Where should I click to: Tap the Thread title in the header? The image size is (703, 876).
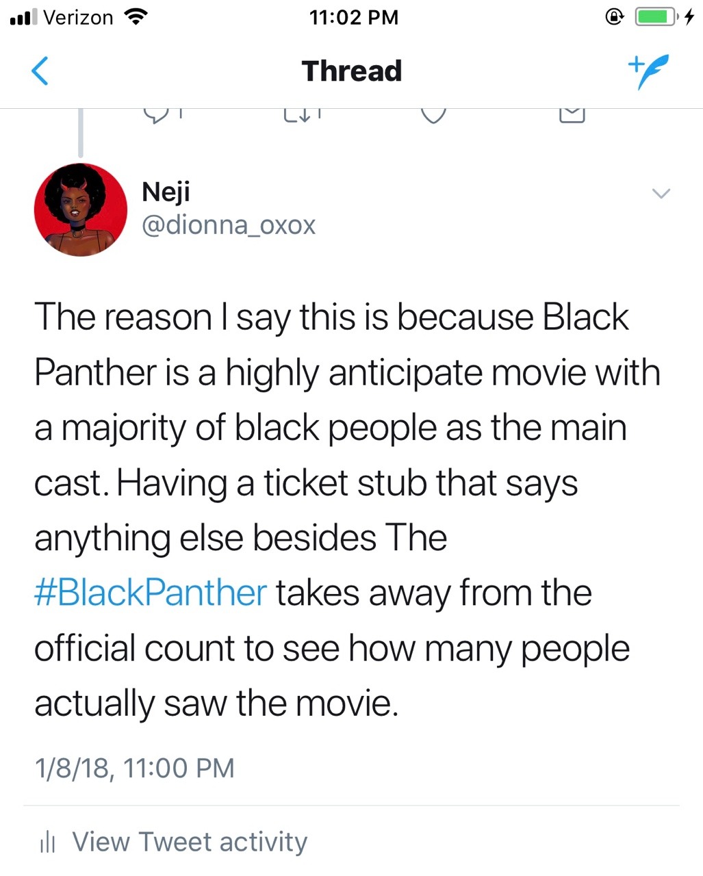click(x=352, y=71)
